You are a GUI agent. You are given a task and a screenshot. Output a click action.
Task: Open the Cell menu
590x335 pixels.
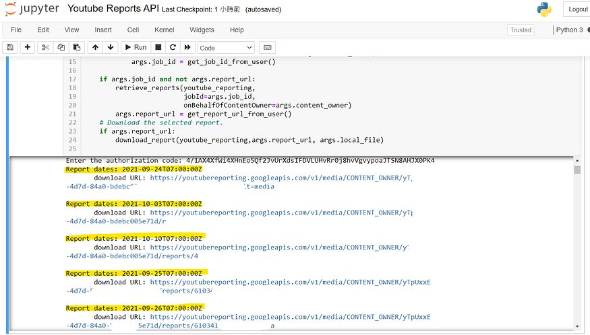133,30
